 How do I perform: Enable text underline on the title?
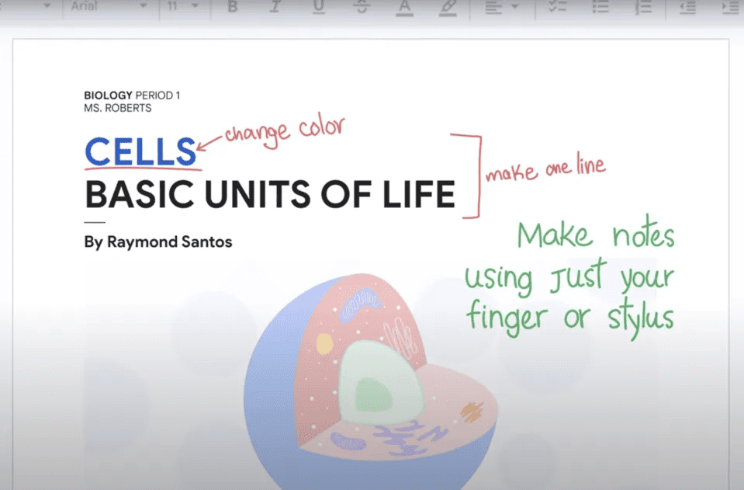tap(318, 7)
